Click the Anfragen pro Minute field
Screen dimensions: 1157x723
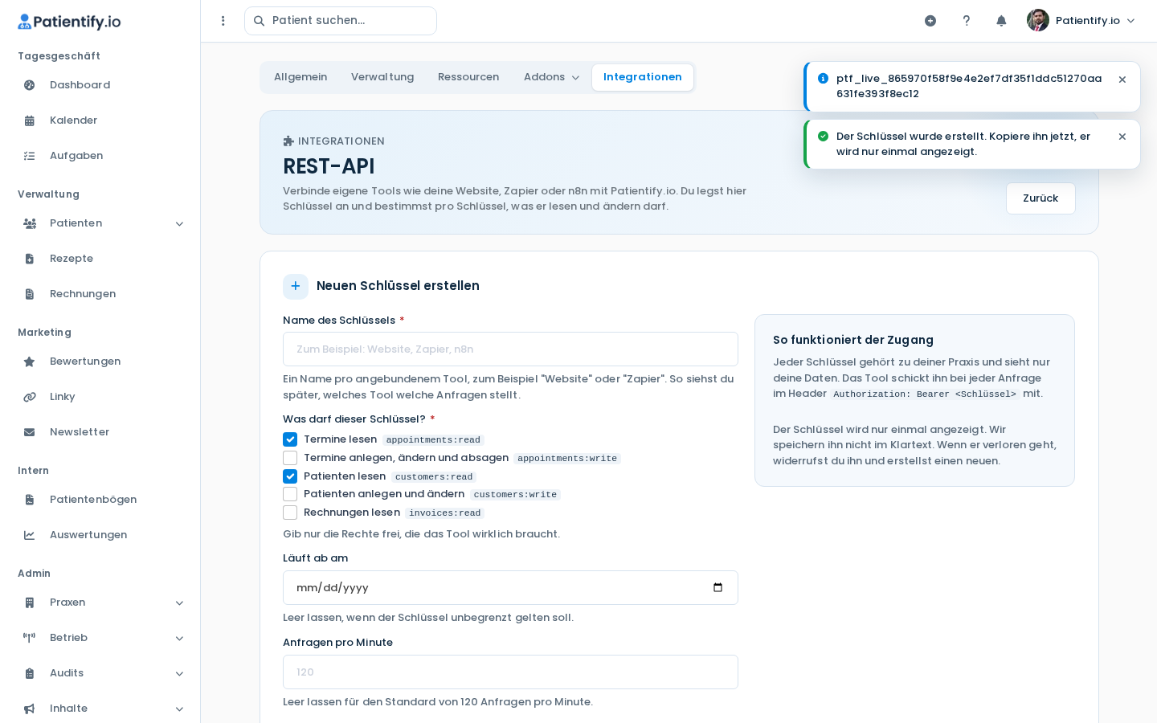pos(510,672)
